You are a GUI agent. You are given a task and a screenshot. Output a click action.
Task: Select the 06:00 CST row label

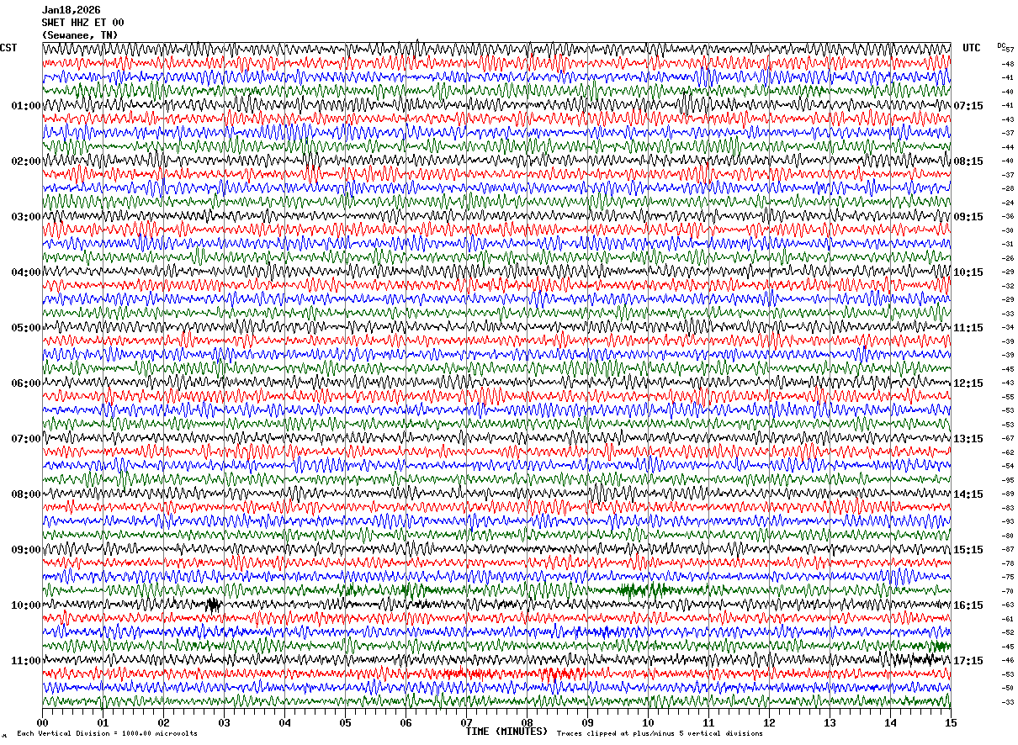[x=26, y=383]
